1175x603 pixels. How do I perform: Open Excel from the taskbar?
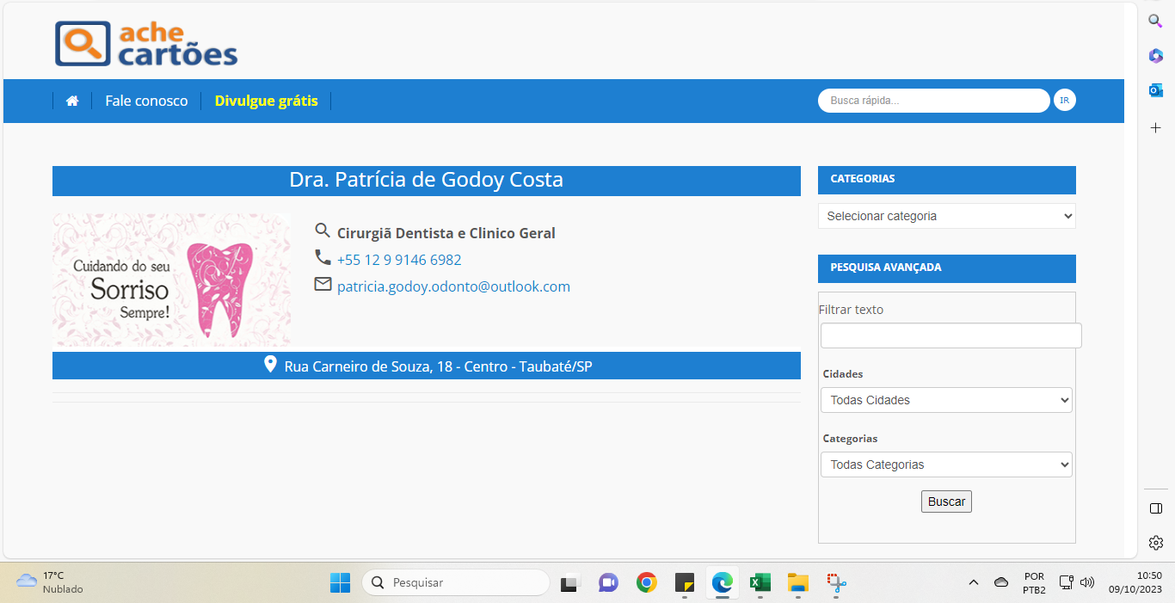[x=760, y=583]
